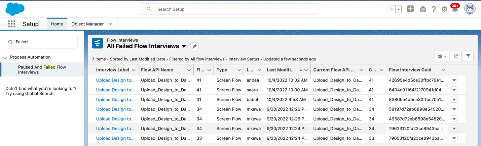Click the Flow Interviews object icon
Viewport: 481px width, 146px height.
click(x=98, y=43)
